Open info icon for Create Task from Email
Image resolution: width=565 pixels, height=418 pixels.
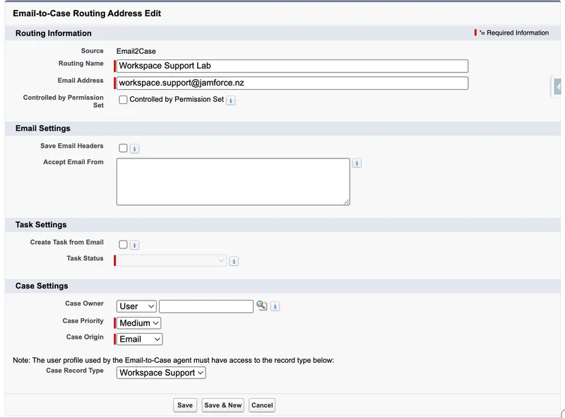tap(134, 245)
